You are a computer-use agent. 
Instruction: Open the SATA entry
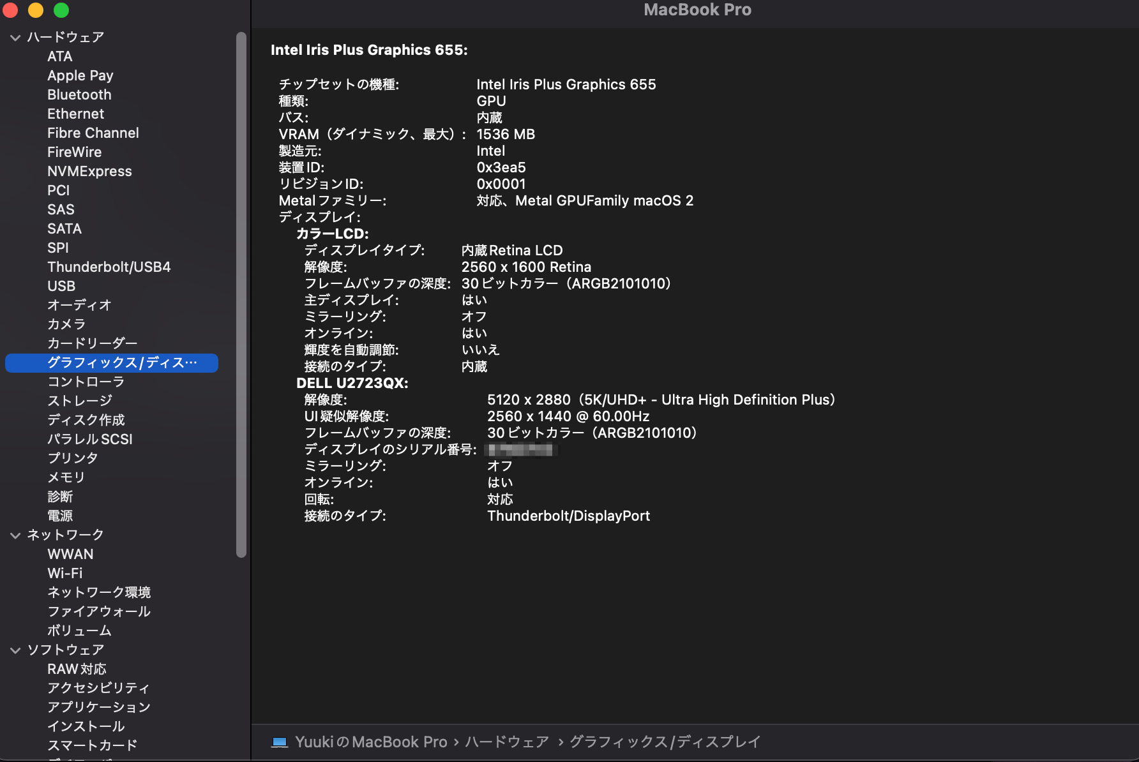64,229
